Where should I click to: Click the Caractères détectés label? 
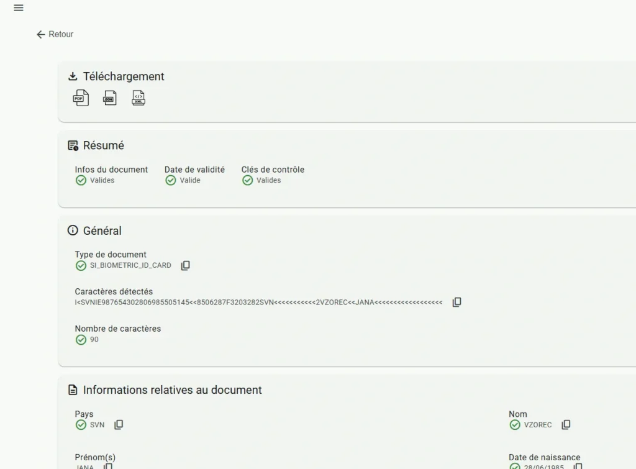(x=114, y=292)
